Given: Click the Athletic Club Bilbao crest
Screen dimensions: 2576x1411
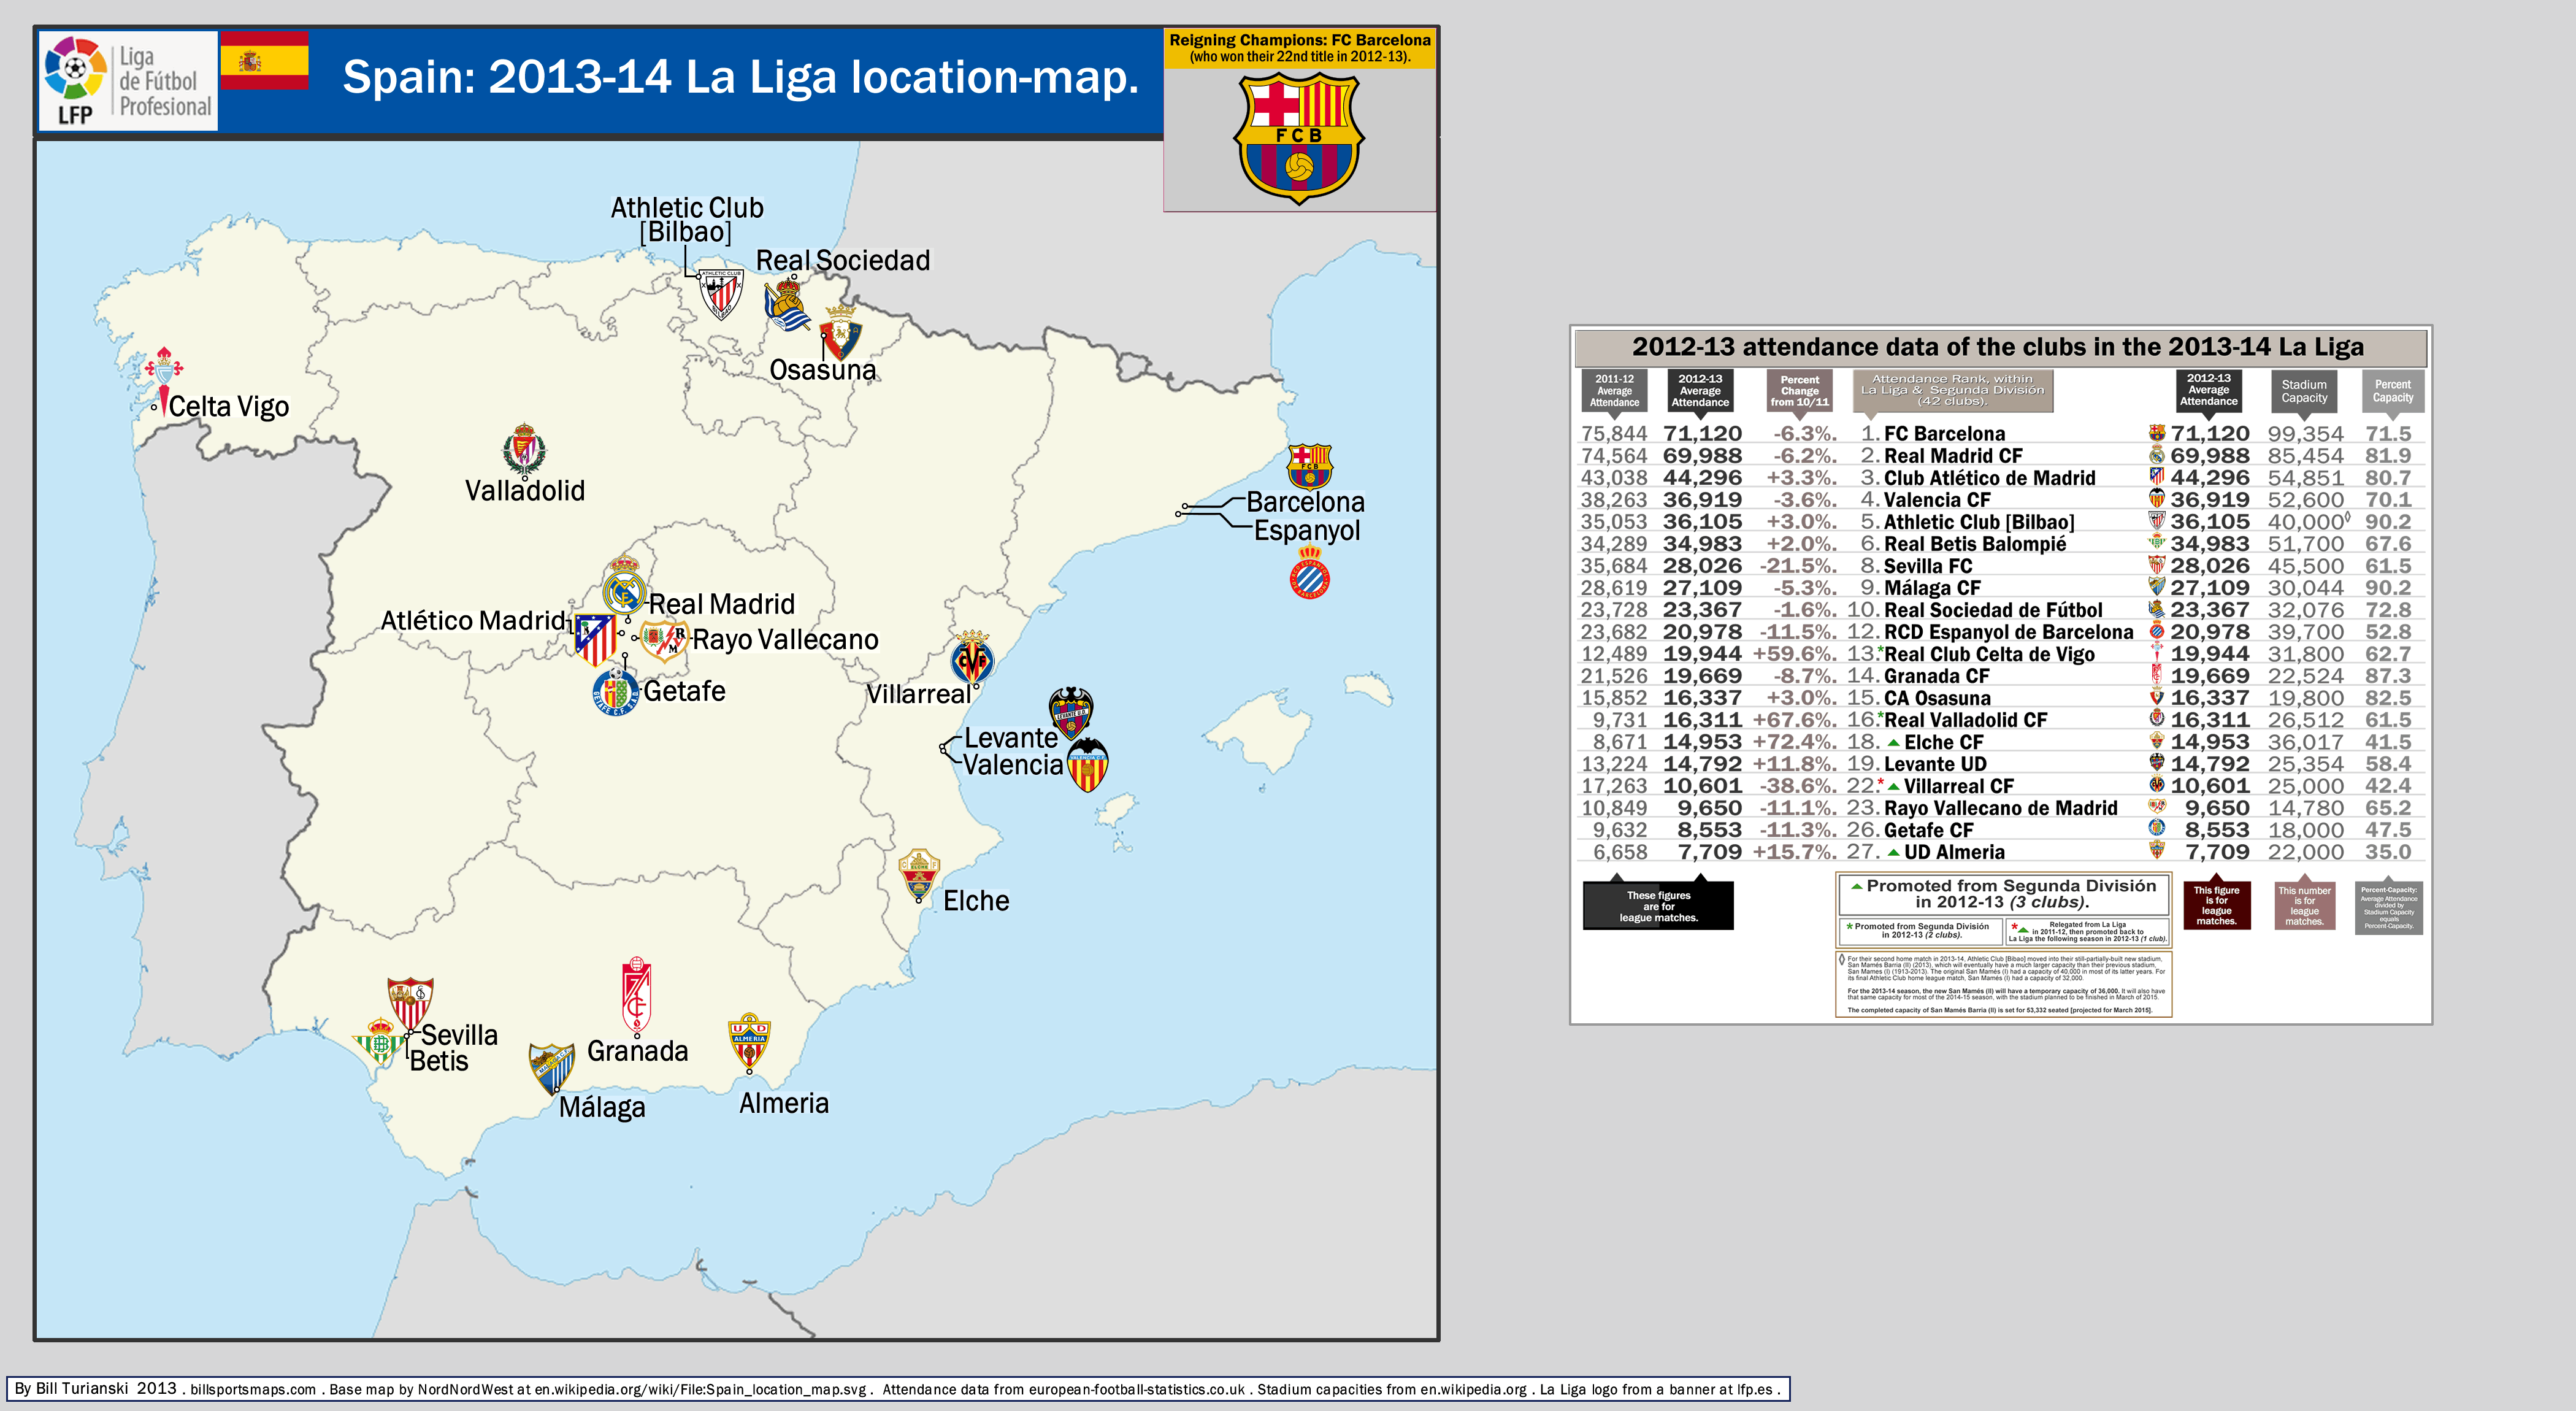Looking at the screenshot, I should point(720,293).
